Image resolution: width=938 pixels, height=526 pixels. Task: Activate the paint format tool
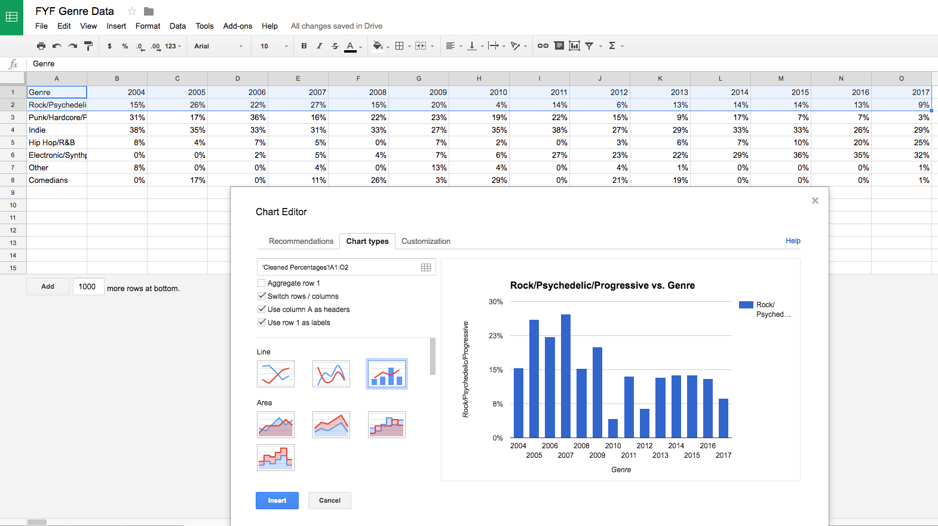coord(88,46)
